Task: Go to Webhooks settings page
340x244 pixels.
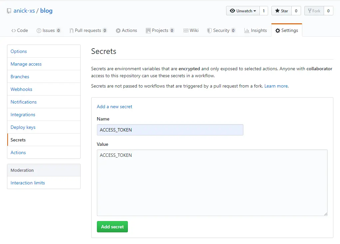Action: (x=21, y=89)
